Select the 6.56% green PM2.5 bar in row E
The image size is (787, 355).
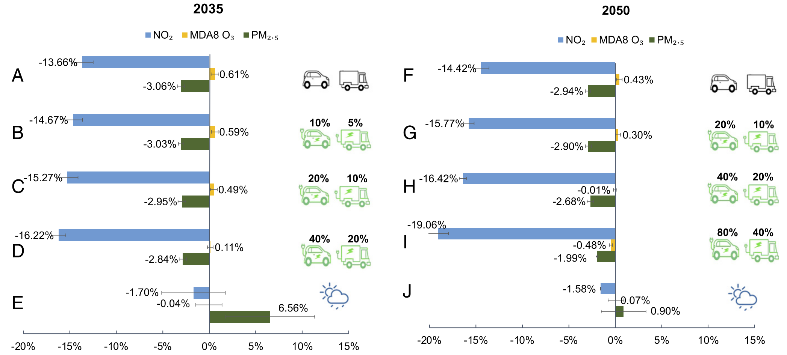240,317
